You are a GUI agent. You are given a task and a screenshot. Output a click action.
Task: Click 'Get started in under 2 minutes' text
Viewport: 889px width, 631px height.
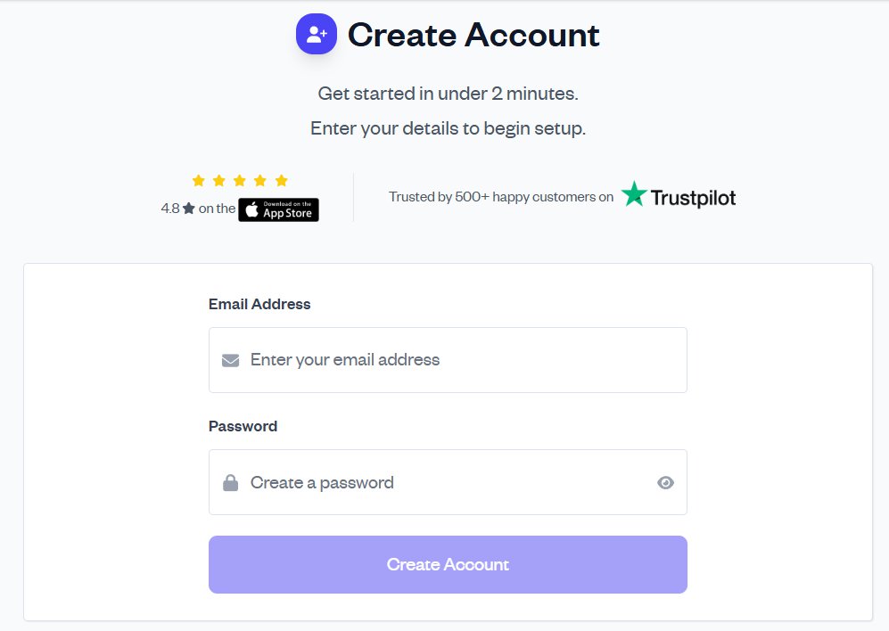coord(448,93)
